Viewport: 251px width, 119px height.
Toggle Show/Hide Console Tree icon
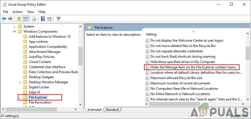26,19
